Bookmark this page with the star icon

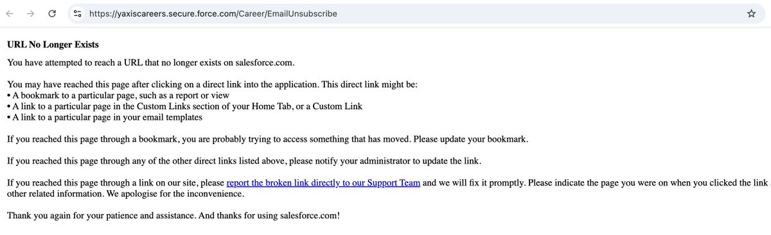[x=751, y=13]
